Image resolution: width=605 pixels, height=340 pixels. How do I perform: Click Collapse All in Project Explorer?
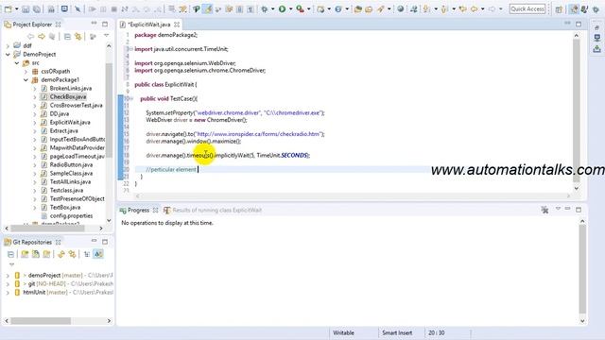pos(67,37)
